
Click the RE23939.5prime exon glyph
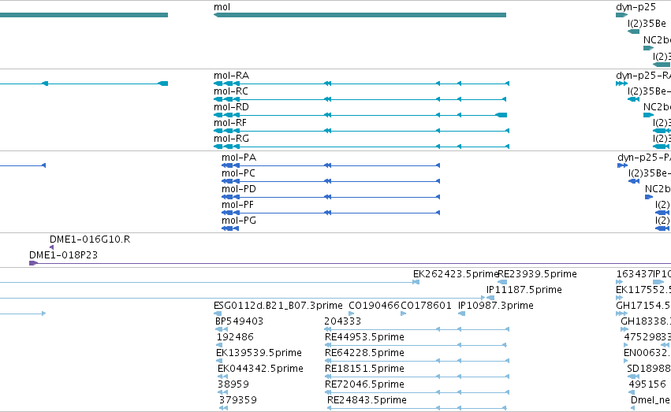pyautogui.click(x=502, y=282)
